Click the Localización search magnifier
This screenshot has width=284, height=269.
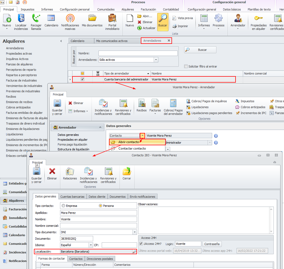point(134,252)
